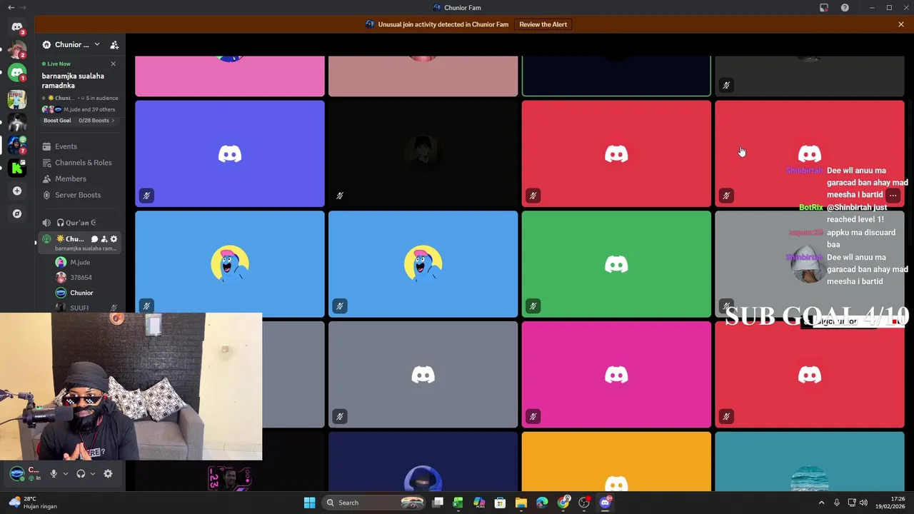The width and height of the screenshot is (914, 514).
Task: Dismiss the Live Now stage card
Action: 113,64
